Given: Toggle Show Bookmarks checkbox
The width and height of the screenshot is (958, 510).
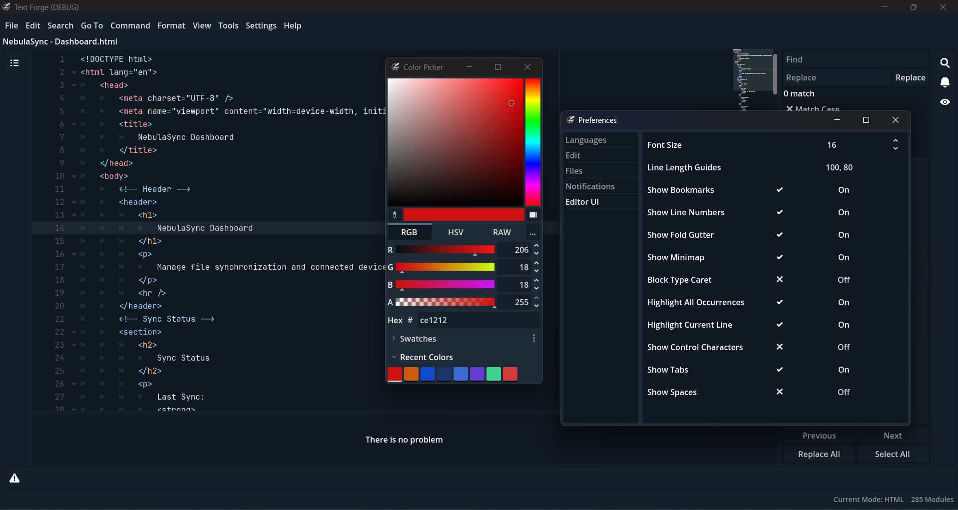Looking at the screenshot, I should click(x=780, y=190).
